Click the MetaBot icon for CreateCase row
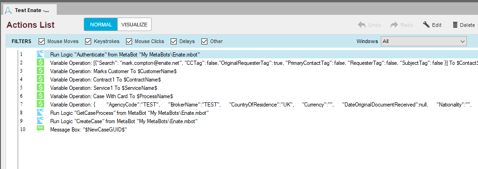 tap(40, 121)
